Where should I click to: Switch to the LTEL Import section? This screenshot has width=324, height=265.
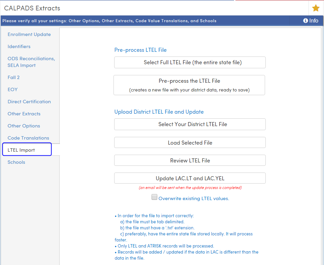coord(21,150)
